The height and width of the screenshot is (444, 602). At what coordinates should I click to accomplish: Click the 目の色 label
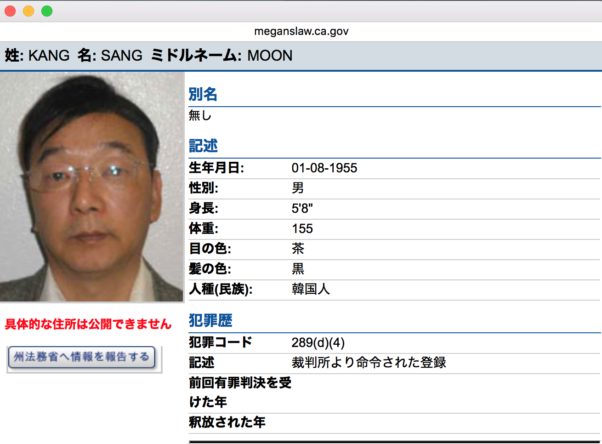click(x=210, y=249)
